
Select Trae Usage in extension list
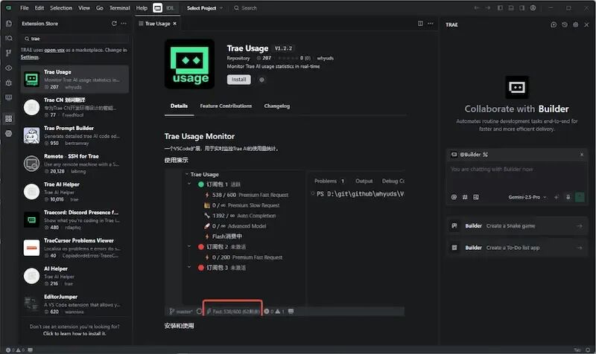coord(74,79)
